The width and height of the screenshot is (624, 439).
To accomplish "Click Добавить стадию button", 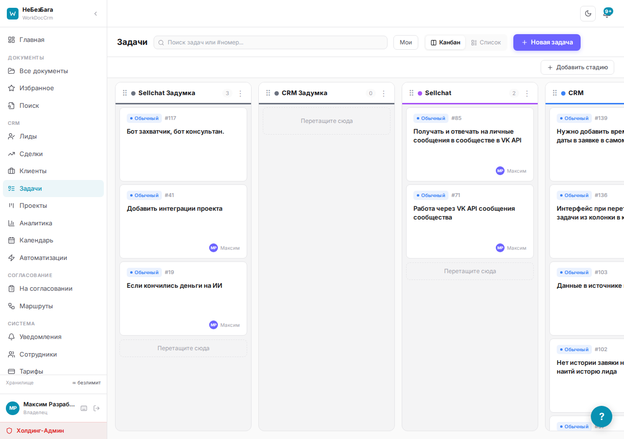I will point(577,67).
